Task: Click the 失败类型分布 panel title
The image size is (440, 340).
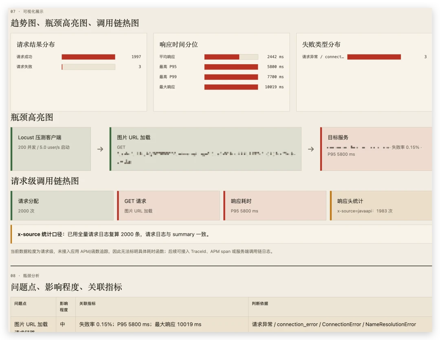Action: click(x=321, y=44)
